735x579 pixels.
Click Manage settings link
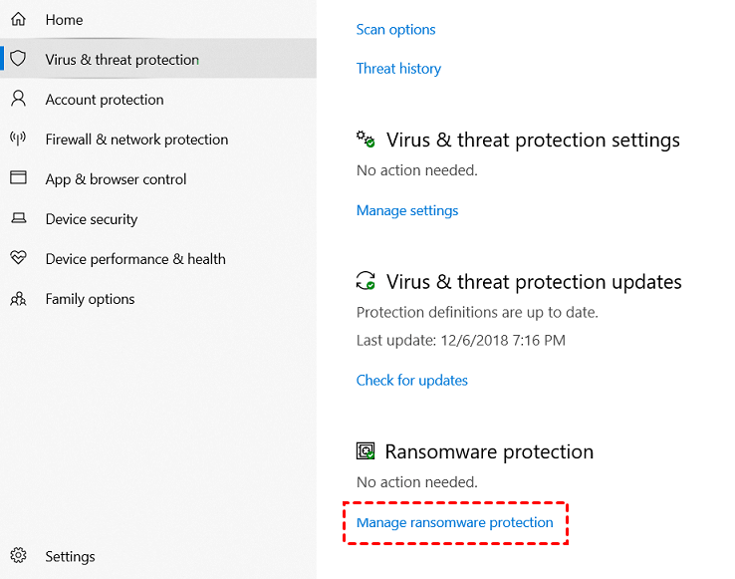click(407, 210)
